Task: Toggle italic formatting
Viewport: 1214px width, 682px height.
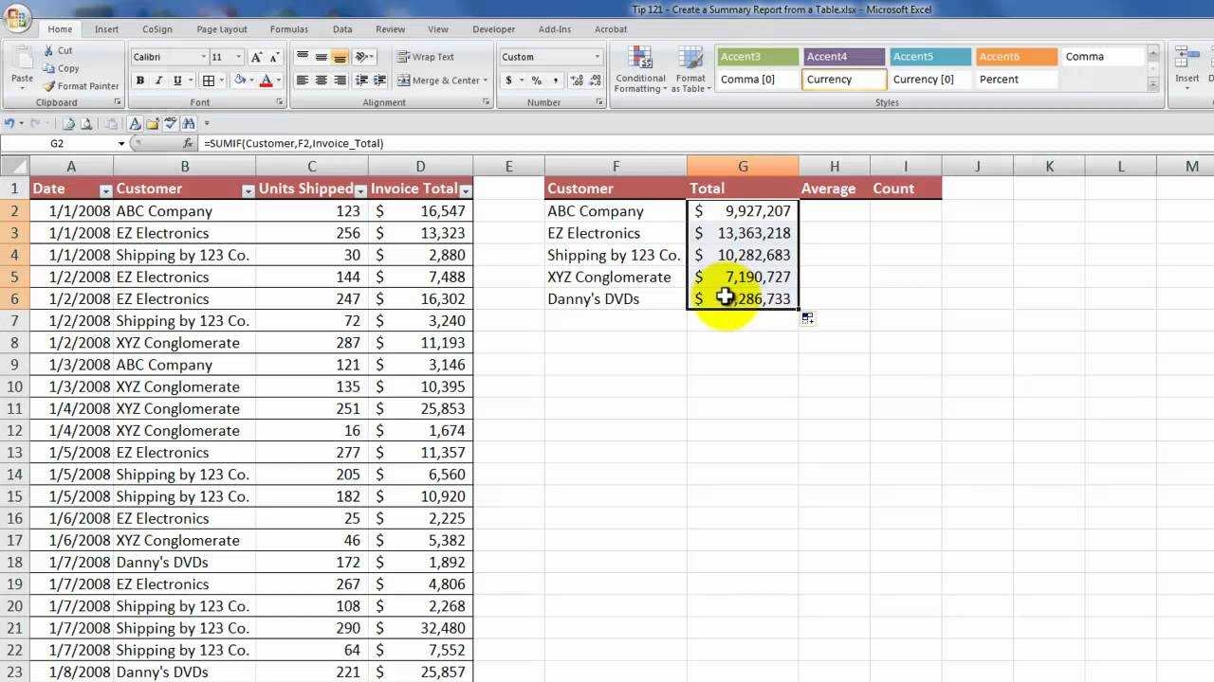Action: coord(158,81)
